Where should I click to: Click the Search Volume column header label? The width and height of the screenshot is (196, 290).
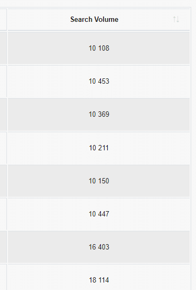[x=95, y=19]
